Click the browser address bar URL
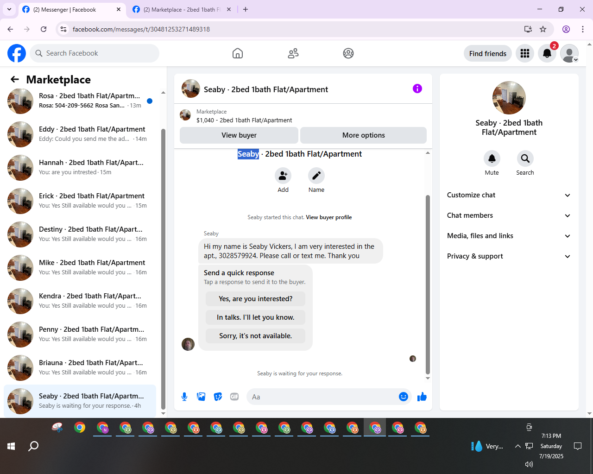 pos(141,29)
